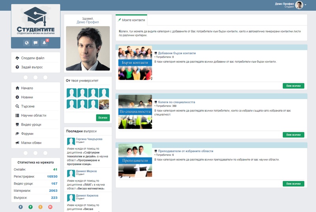Click the large Демо Профил profile photo

point(88,48)
